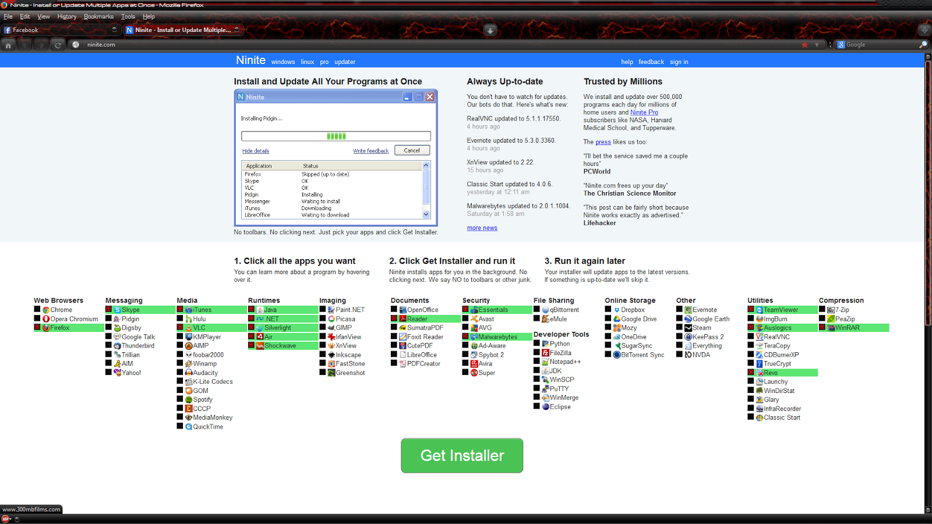Uncheck the VLC checkbox
This screenshot has height=524, width=932.
(180, 328)
